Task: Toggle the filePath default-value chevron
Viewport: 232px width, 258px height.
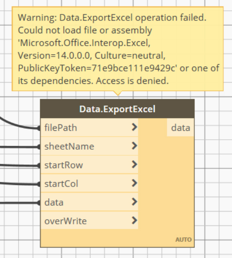Action: [134, 127]
